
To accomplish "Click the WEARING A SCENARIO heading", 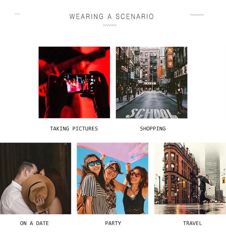I will (112, 17).
